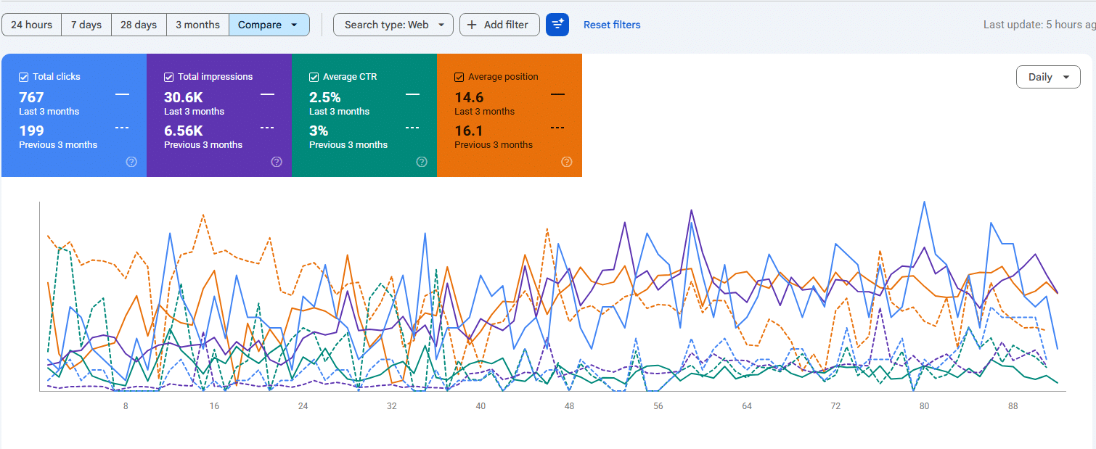
Task: Click the solid line legend on Average position
Action: [x=557, y=94]
